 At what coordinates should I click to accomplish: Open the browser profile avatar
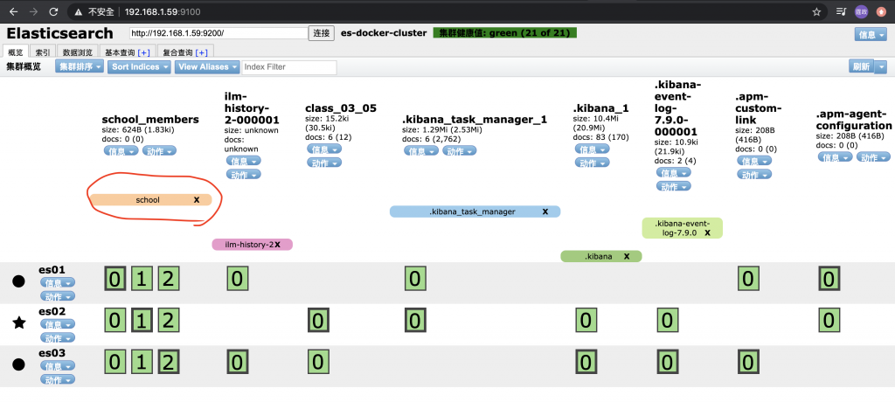pyautogui.click(x=861, y=11)
